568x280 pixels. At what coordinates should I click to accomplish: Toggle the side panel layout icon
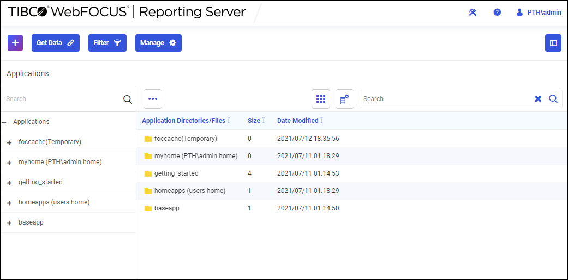(553, 43)
